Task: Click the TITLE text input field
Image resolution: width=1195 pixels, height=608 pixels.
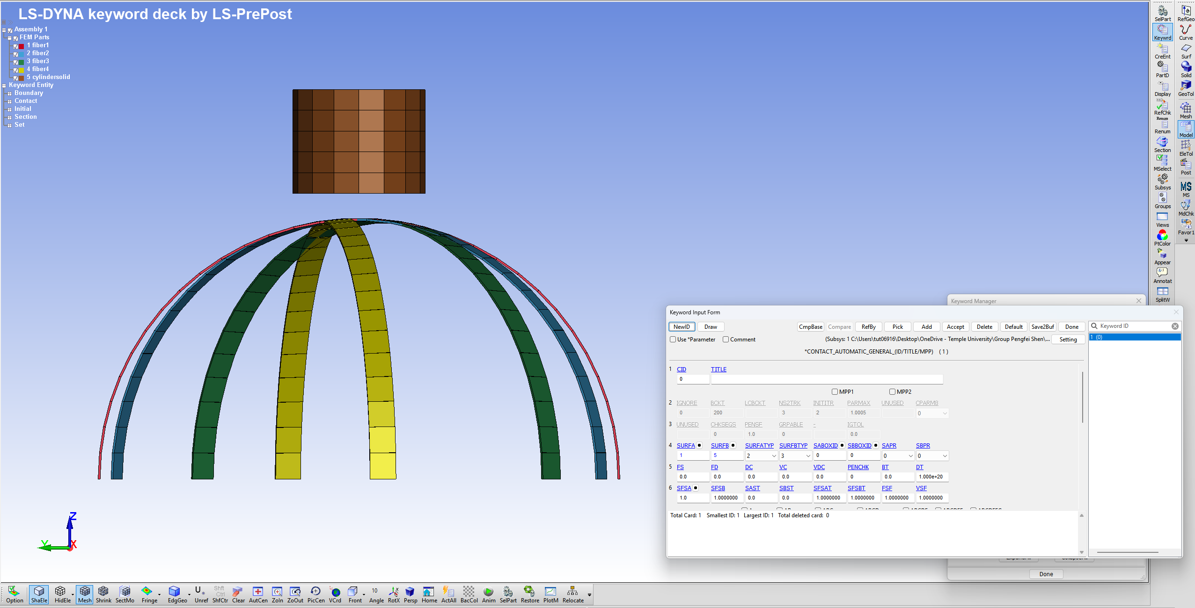Action: pos(826,379)
